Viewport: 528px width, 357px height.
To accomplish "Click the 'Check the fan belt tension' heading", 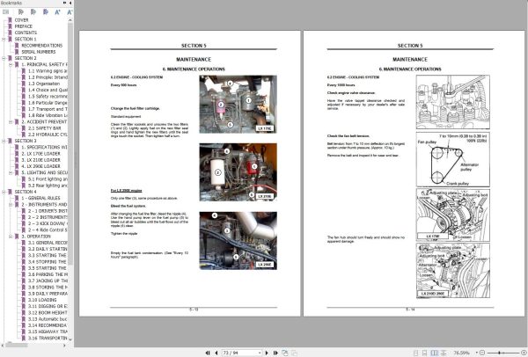I will pos(348,136).
